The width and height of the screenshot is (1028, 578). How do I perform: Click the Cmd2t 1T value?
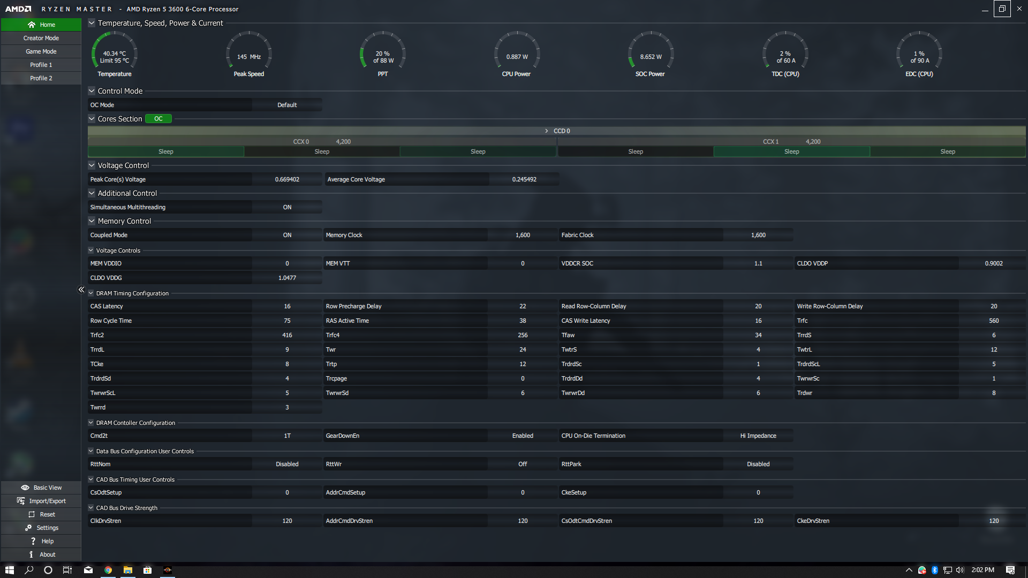click(x=287, y=436)
